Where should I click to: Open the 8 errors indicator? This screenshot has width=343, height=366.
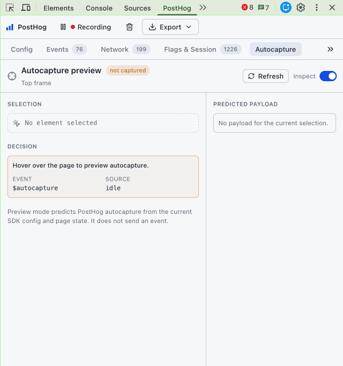248,7
